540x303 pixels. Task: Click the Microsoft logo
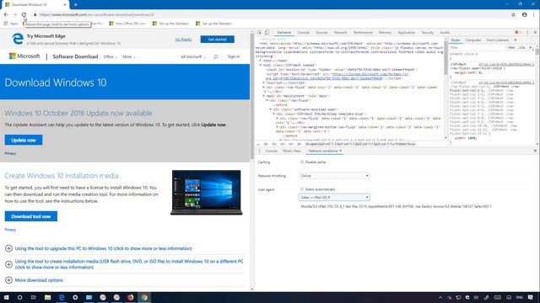24,56
